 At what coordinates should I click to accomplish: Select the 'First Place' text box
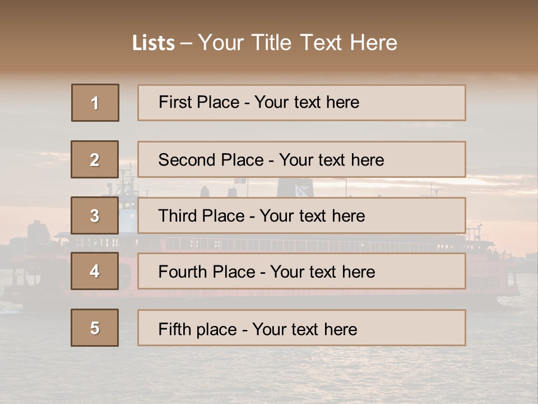pyautogui.click(x=302, y=103)
